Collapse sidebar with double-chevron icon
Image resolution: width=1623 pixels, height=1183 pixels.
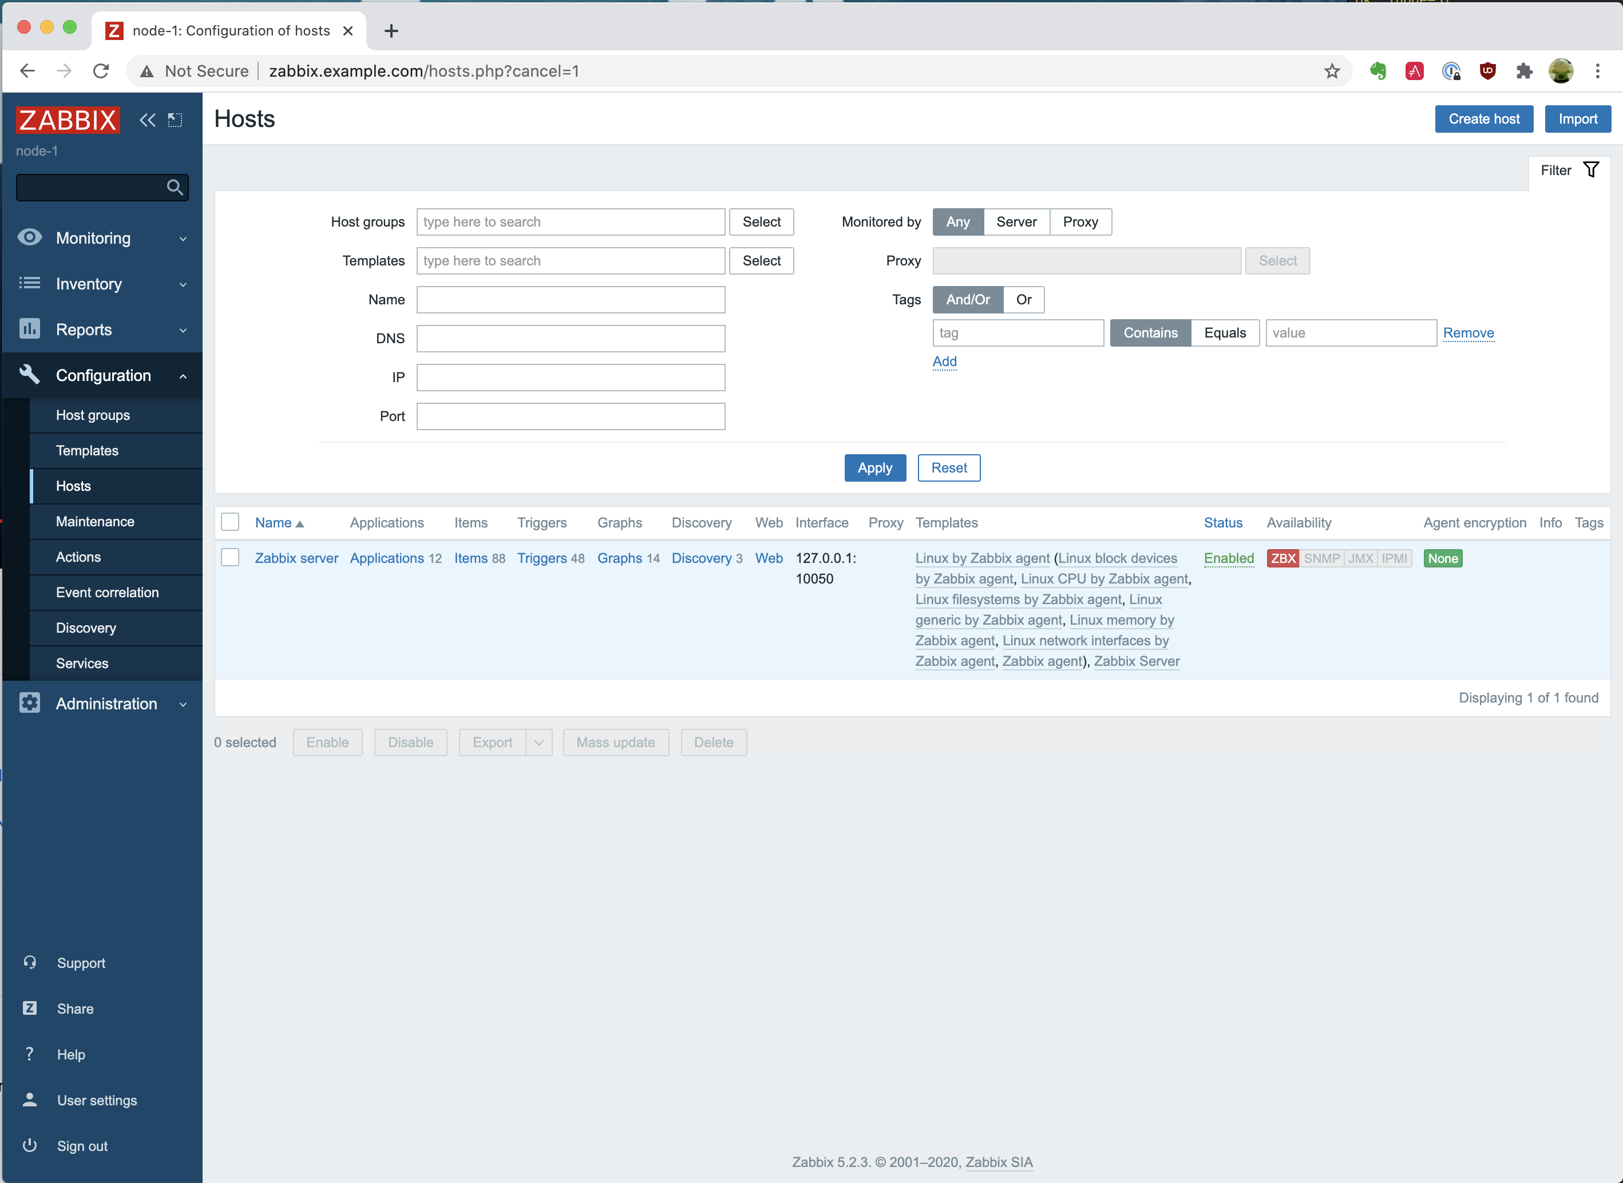147,120
